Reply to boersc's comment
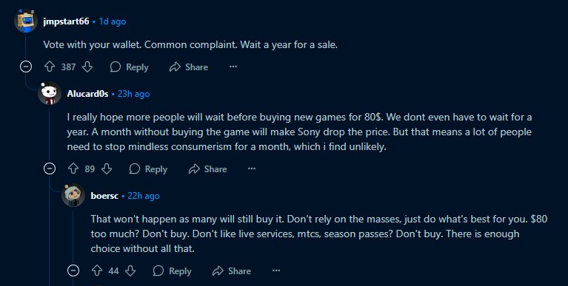The height and width of the screenshot is (286, 568). pos(172,270)
